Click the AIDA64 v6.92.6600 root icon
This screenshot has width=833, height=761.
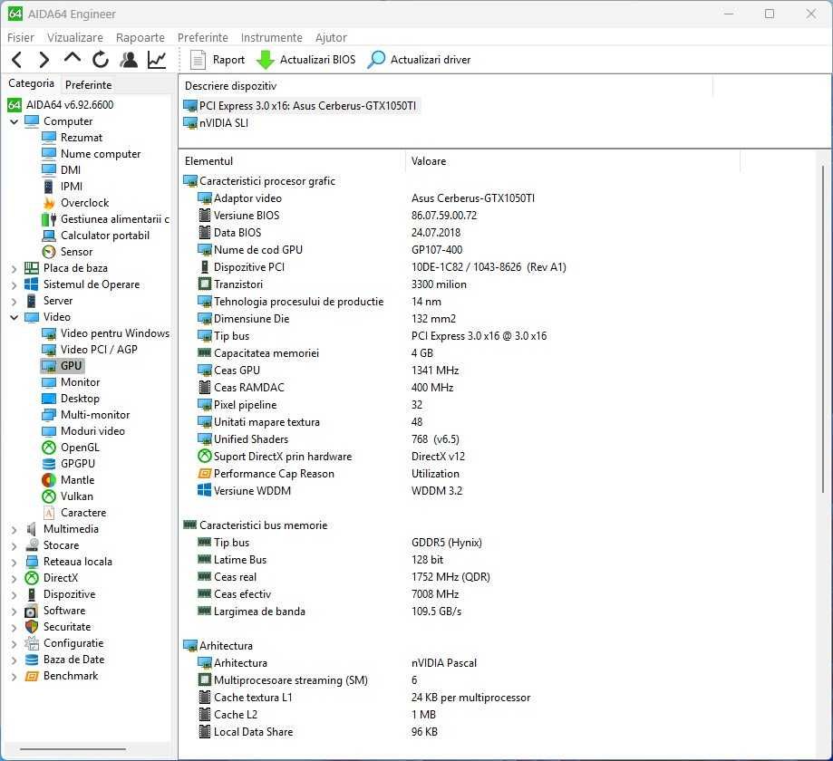(x=15, y=104)
